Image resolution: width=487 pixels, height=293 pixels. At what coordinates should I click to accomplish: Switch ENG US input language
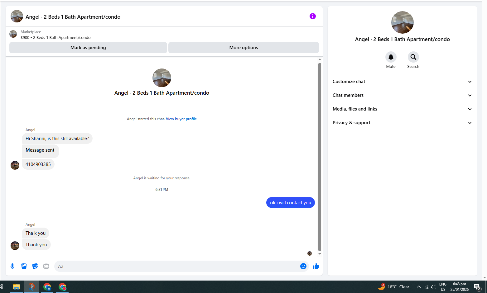[x=443, y=287]
